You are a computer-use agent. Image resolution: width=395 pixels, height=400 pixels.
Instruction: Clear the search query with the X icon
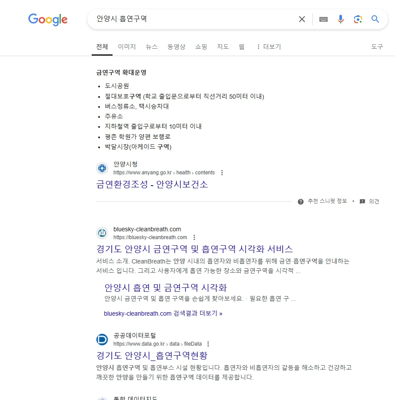302,19
